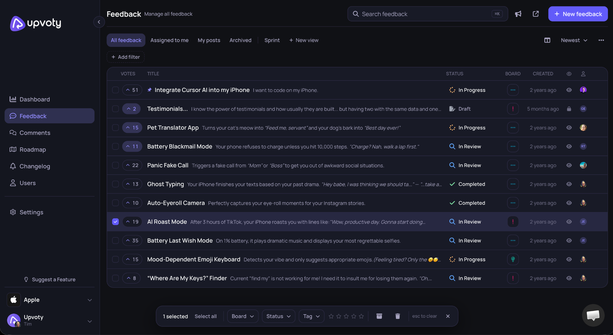Select the Ghost Typing row checkbox
Screen dimensions: 613x335
(116, 184)
